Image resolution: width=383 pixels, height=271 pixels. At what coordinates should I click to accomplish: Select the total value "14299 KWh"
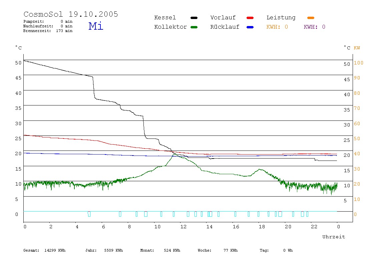(55, 250)
